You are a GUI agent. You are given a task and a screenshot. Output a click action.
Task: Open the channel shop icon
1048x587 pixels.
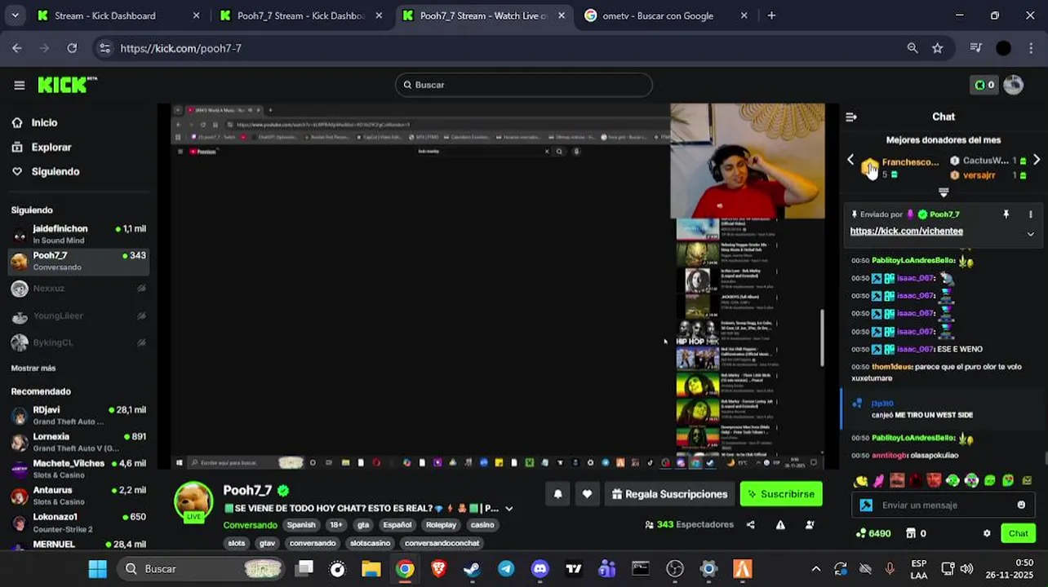(911, 533)
